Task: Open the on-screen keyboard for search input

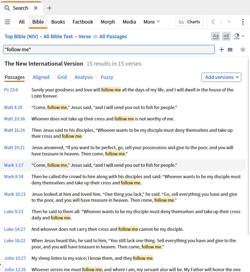Action: (x=230, y=49)
